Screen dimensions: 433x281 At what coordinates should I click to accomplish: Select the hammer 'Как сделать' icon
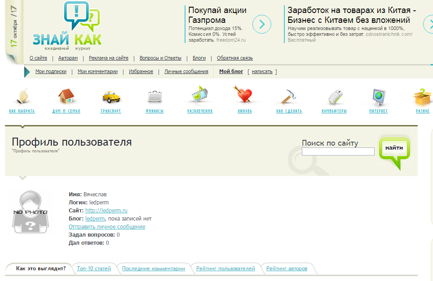288,96
